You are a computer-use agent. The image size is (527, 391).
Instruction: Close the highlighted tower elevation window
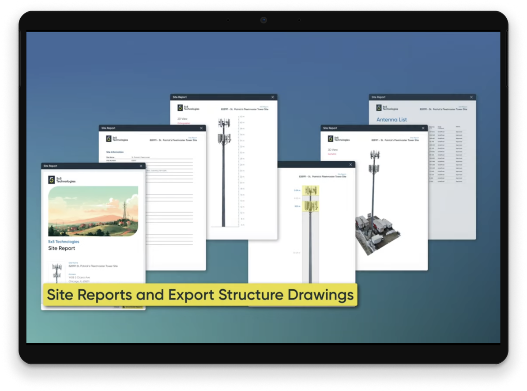pyautogui.click(x=351, y=165)
